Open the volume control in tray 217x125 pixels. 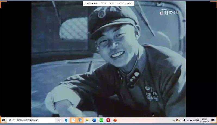pos(194,120)
